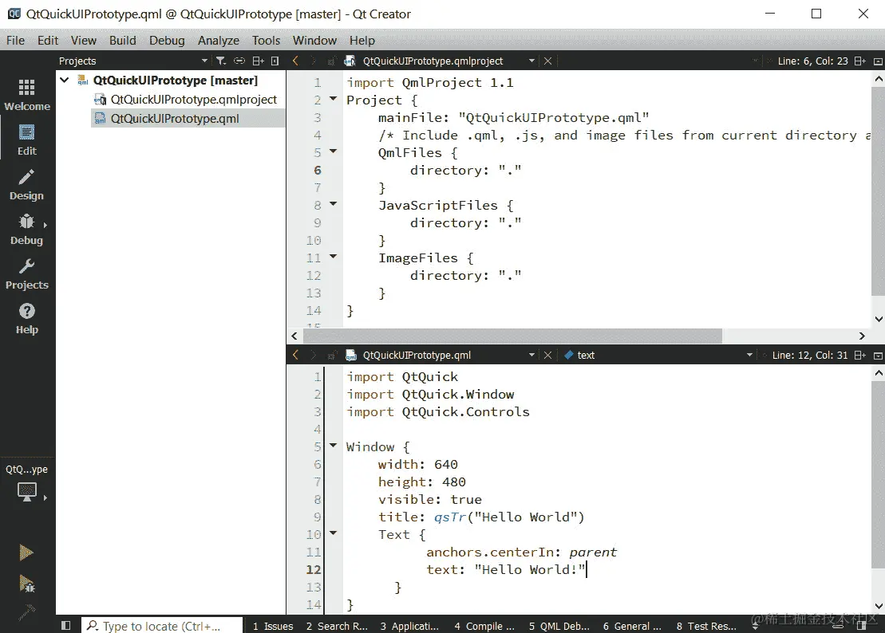Open the Window menu
Image resolution: width=885 pixels, height=633 pixels.
click(x=314, y=41)
